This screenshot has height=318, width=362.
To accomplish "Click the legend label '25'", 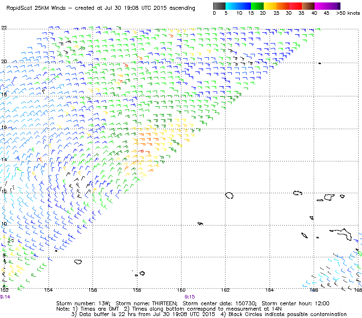I will (276, 13).
